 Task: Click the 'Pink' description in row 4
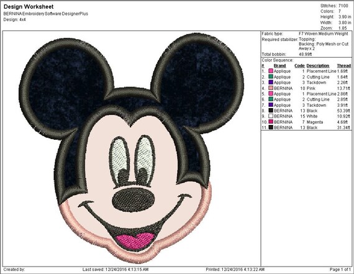pyautogui.click(x=311, y=88)
